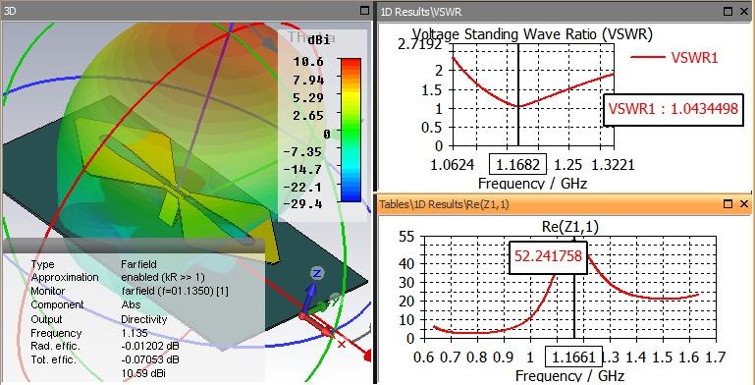Click the 1.1682 frequency marker label
This screenshot has height=385, width=755.
coord(517,165)
